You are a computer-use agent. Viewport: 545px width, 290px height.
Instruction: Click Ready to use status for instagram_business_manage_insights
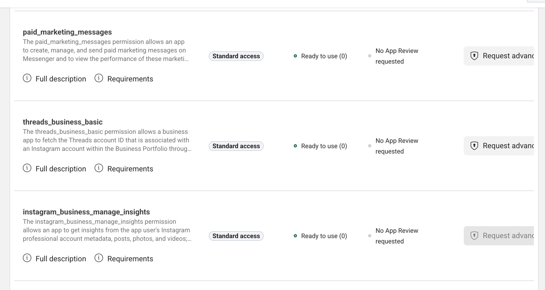click(324, 236)
